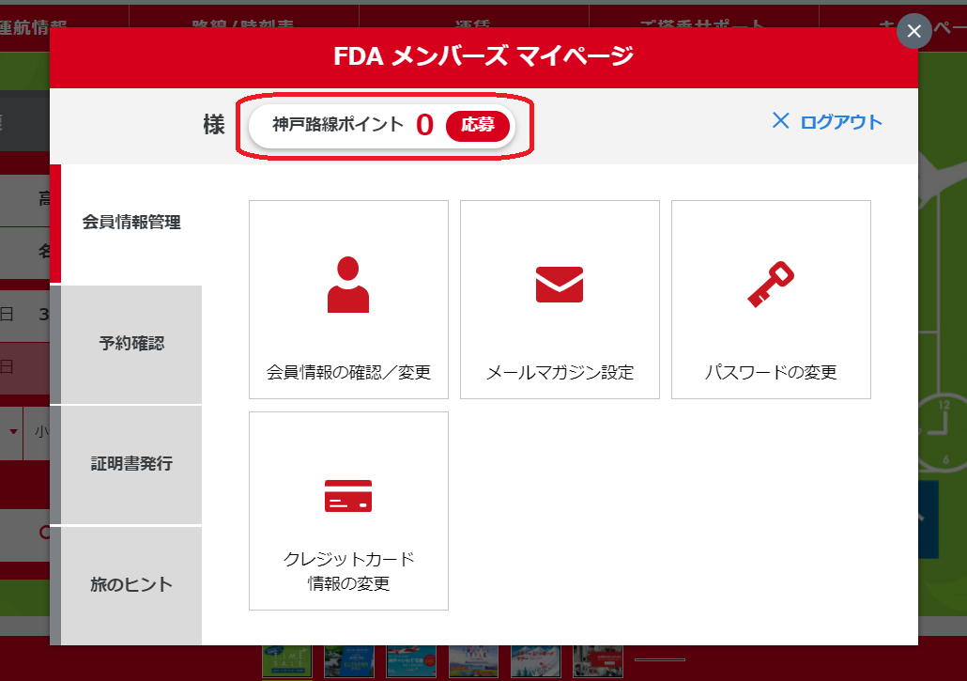Image resolution: width=967 pixels, height=681 pixels.
Task: Click 運賃 menu in background navigation
Action: (x=473, y=23)
